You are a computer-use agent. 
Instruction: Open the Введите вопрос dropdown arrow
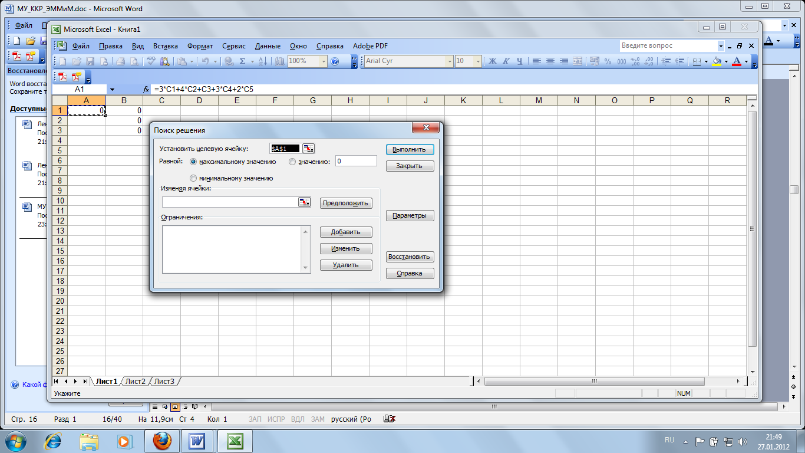(x=721, y=45)
